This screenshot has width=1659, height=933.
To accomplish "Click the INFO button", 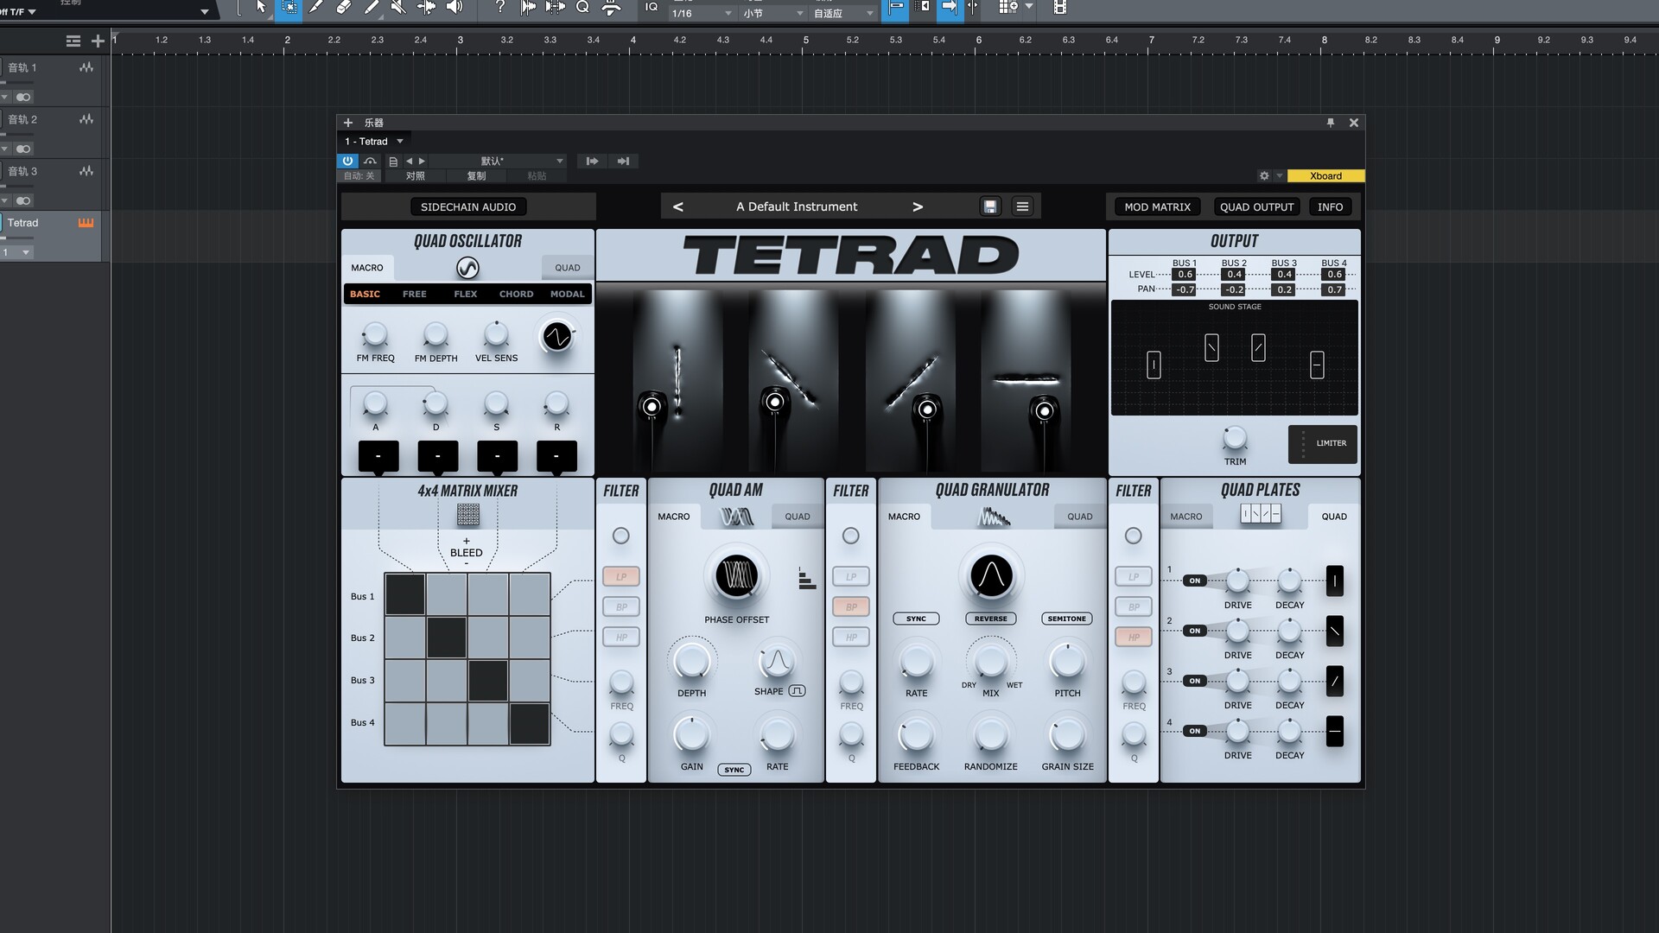I will pyautogui.click(x=1331, y=206).
